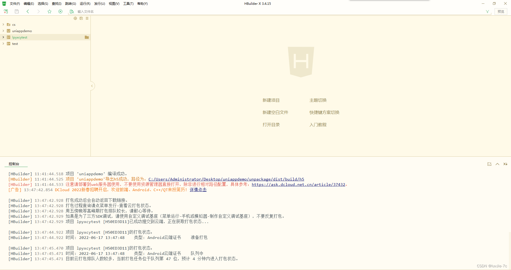
Task: Click the star favorites icon
Action: tap(50, 11)
